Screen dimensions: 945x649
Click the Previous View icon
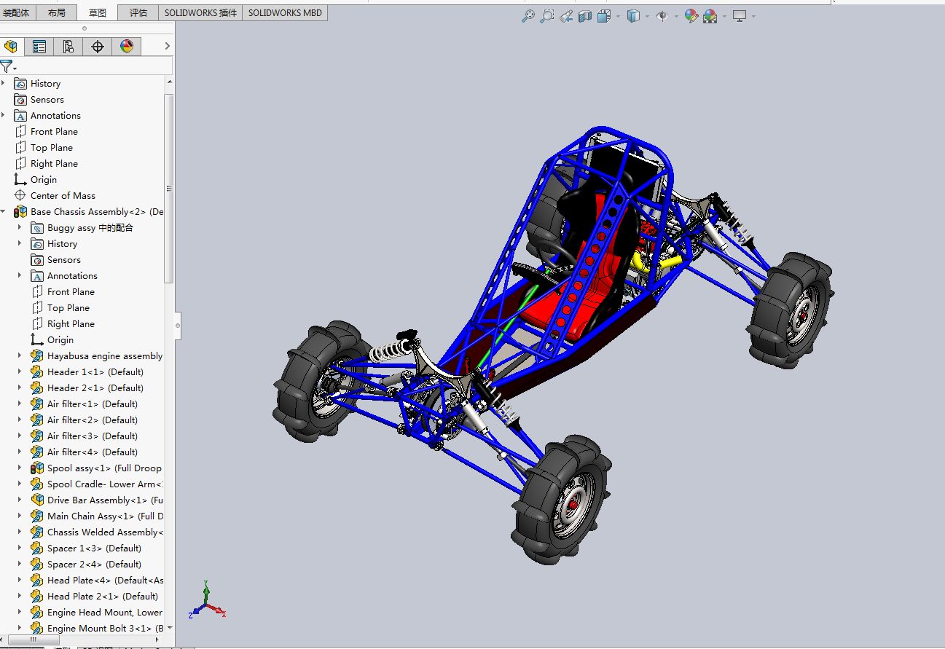(x=565, y=16)
